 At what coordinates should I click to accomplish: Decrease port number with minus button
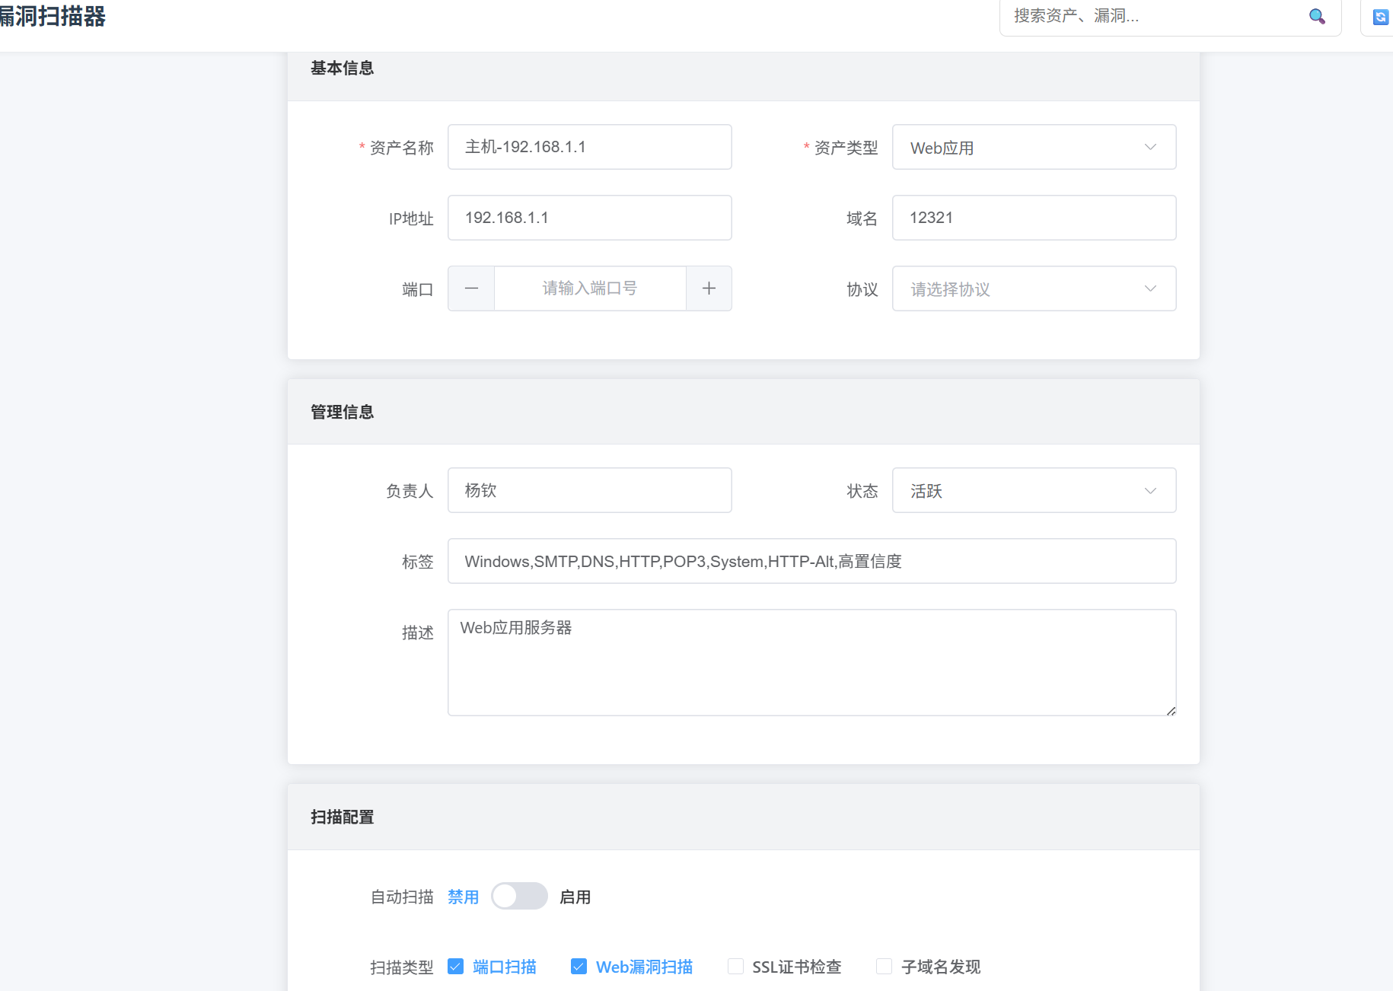click(471, 288)
